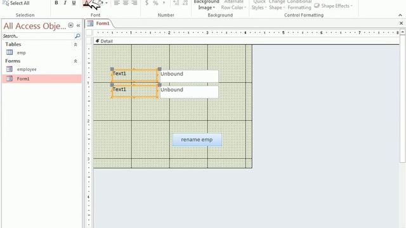The height and width of the screenshot is (228, 406).
Task: Click the emp table icon
Action: [x=10, y=52]
